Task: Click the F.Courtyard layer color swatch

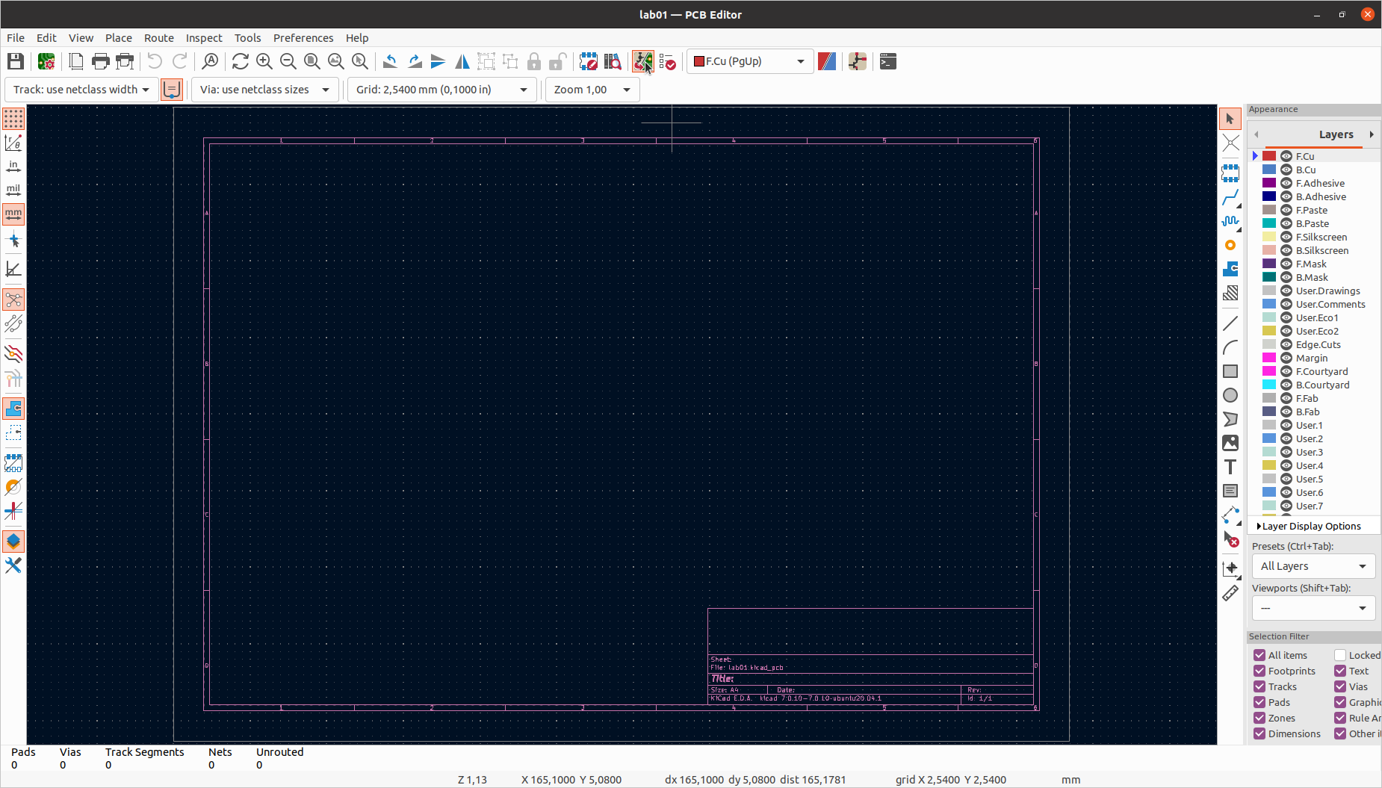Action: tap(1269, 371)
